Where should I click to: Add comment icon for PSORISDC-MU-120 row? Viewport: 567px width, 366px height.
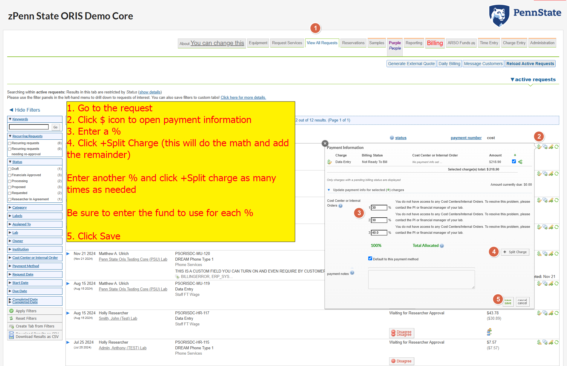(545, 254)
